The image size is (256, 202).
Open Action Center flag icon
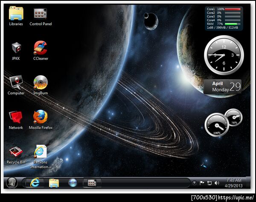click(x=202, y=183)
